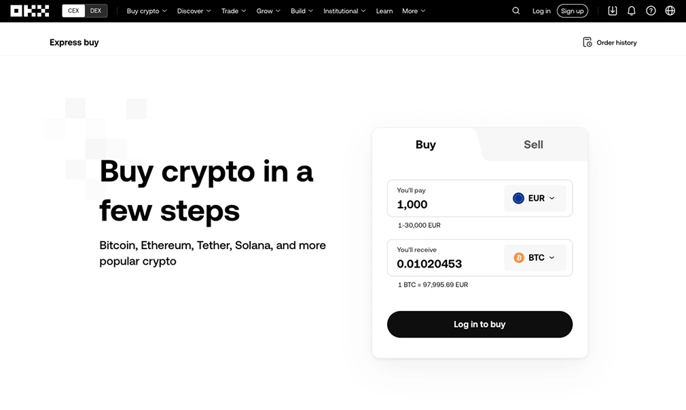Click the globe language icon
The width and height of the screenshot is (686, 410).
670,11
